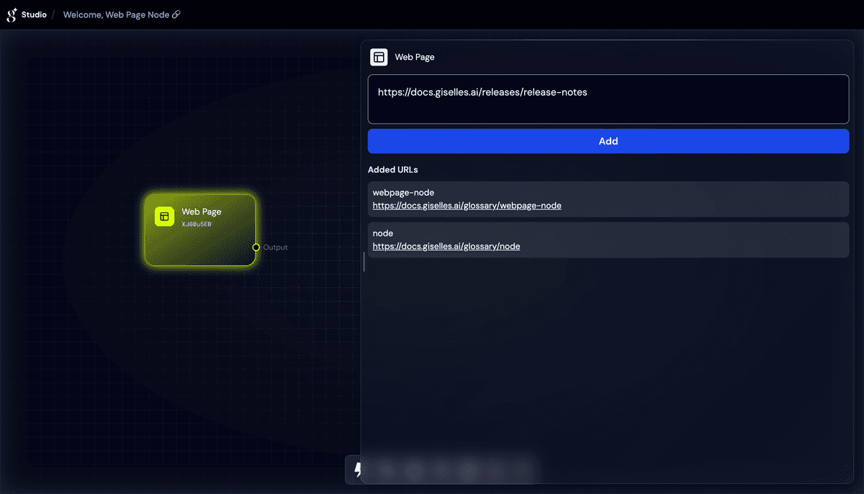Open Studio from the breadcrumb
This screenshot has width=864, height=494.
(x=34, y=14)
